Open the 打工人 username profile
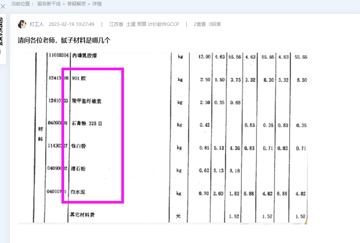Viewport: 360px width, 243px height. (x=37, y=24)
